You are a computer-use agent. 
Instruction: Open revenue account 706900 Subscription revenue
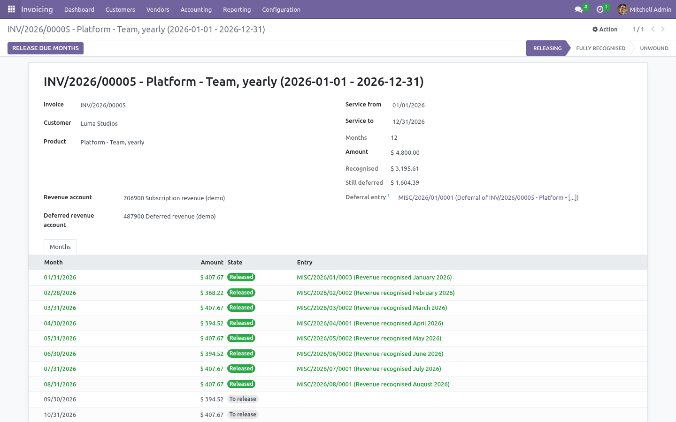[x=174, y=198]
